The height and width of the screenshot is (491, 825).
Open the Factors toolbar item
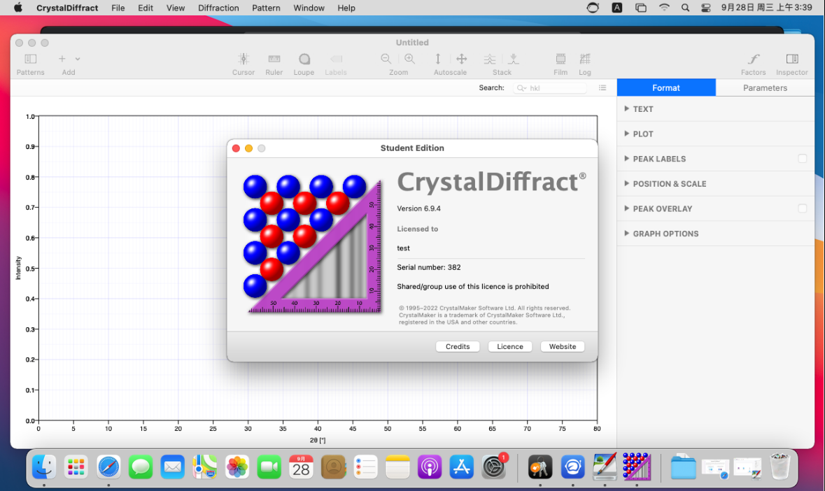click(x=754, y=59)
